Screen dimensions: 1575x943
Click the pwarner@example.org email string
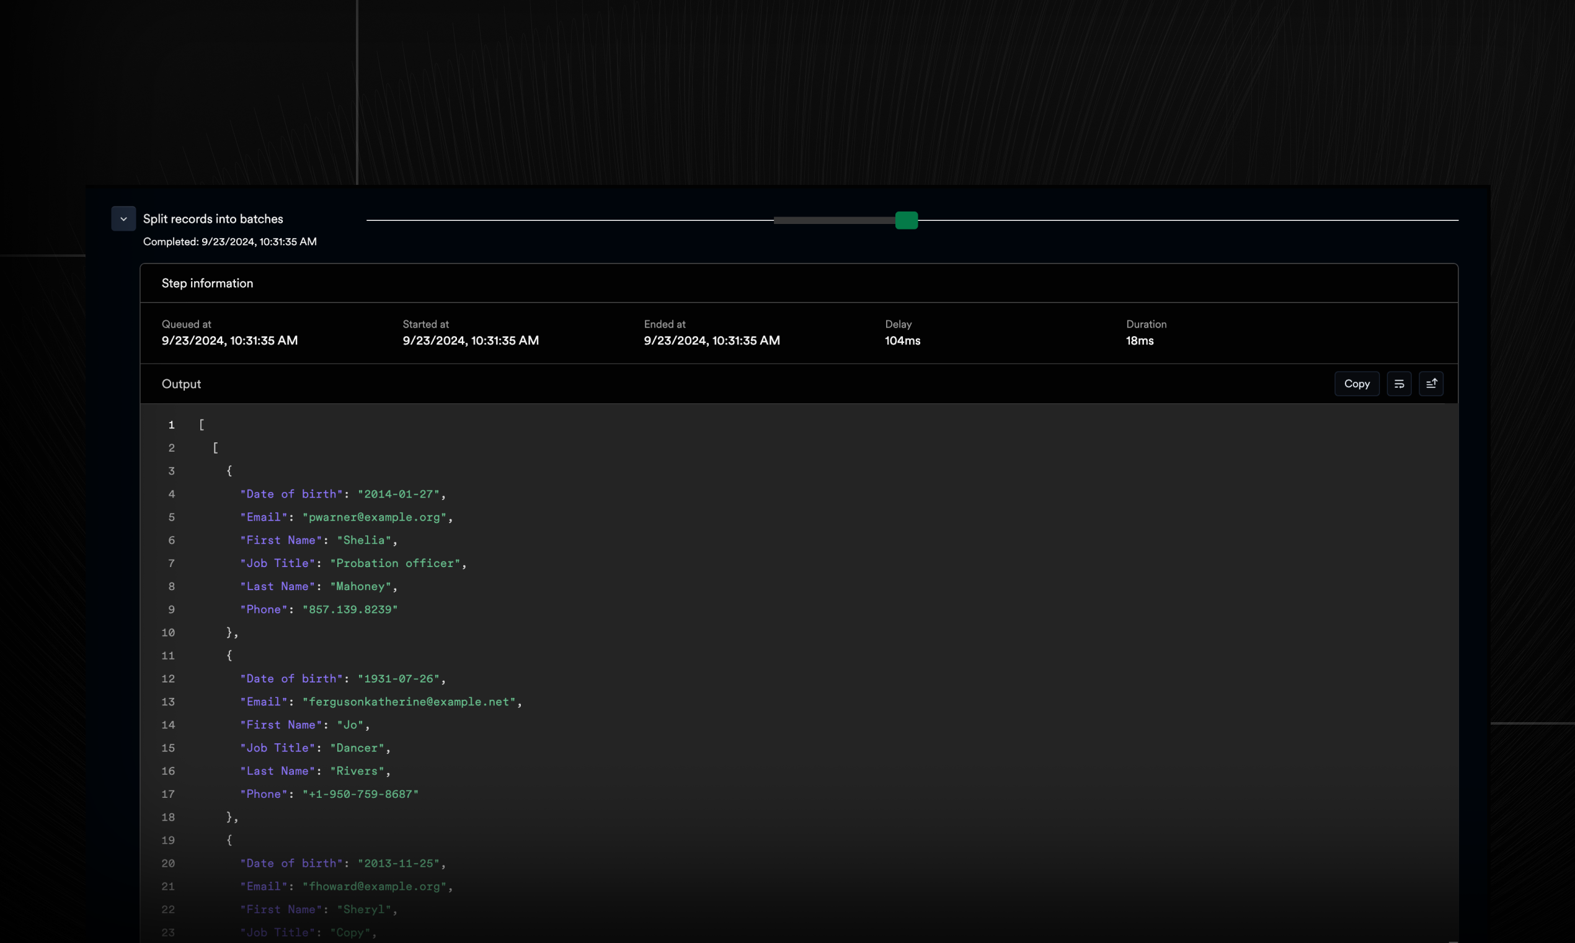(375, 517)
